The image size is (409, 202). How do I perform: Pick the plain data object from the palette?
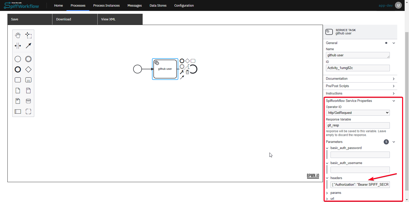tap(18, 90)
